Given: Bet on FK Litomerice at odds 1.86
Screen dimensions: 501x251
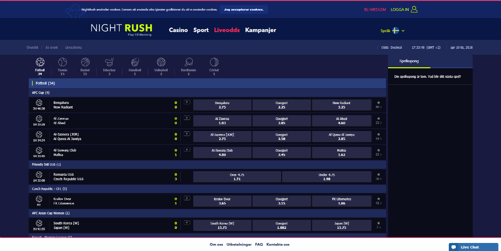Looking at the screenshot, I should pyautogui.click(x=341, y=201).
